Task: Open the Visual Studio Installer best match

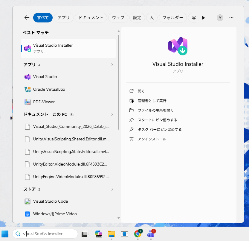Action: click(x=68, y=48)
